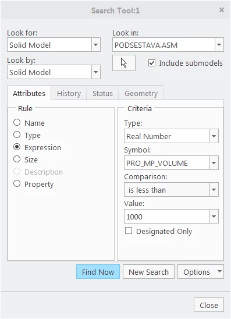Open the Look for dropdown
Viewport: 231px width, 319px height.
tap(96, 45)
